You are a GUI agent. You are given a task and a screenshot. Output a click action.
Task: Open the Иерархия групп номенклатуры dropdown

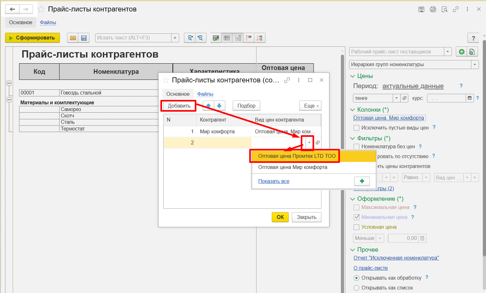tap(475, 65)
